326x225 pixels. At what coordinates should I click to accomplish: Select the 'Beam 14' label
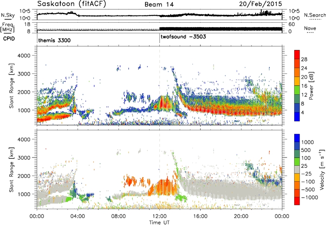click(159, 4)
